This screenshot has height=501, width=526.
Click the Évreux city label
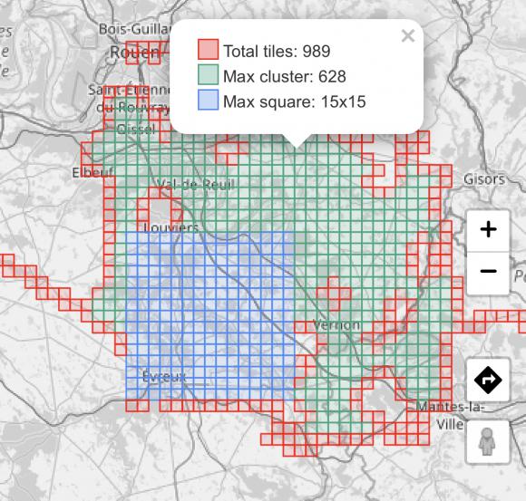164,376
